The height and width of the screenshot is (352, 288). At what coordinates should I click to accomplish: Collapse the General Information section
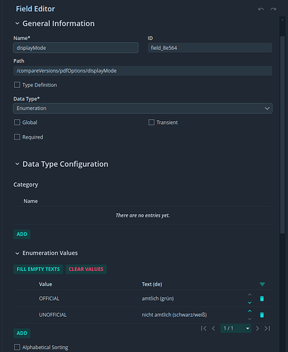coord(17,23)
